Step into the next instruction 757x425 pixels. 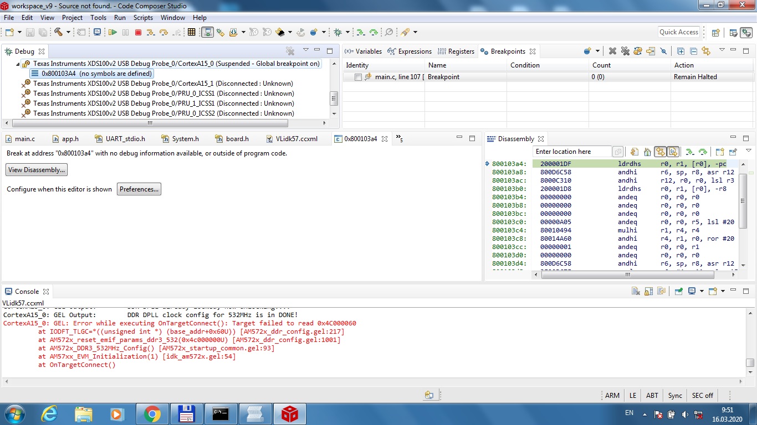coord(150,32)
